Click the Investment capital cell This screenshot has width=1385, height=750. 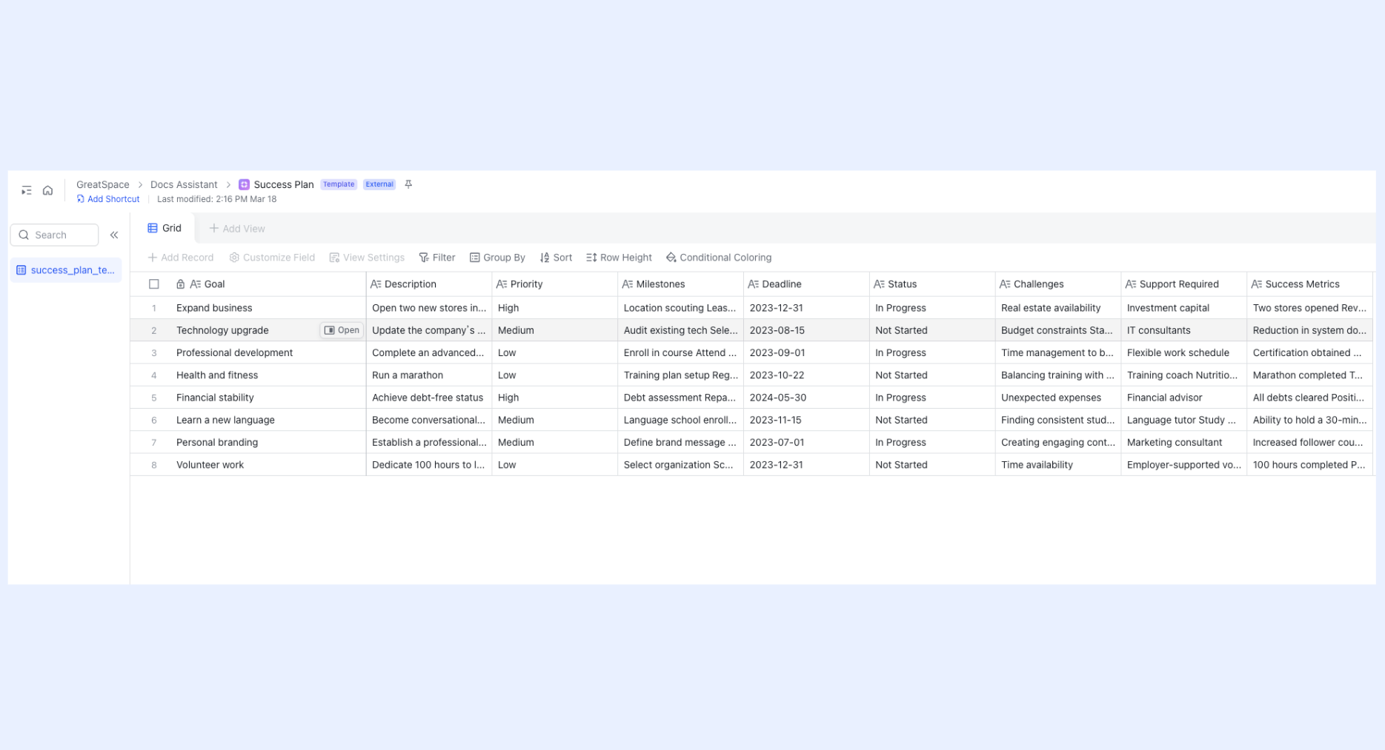coord(1184,308)
